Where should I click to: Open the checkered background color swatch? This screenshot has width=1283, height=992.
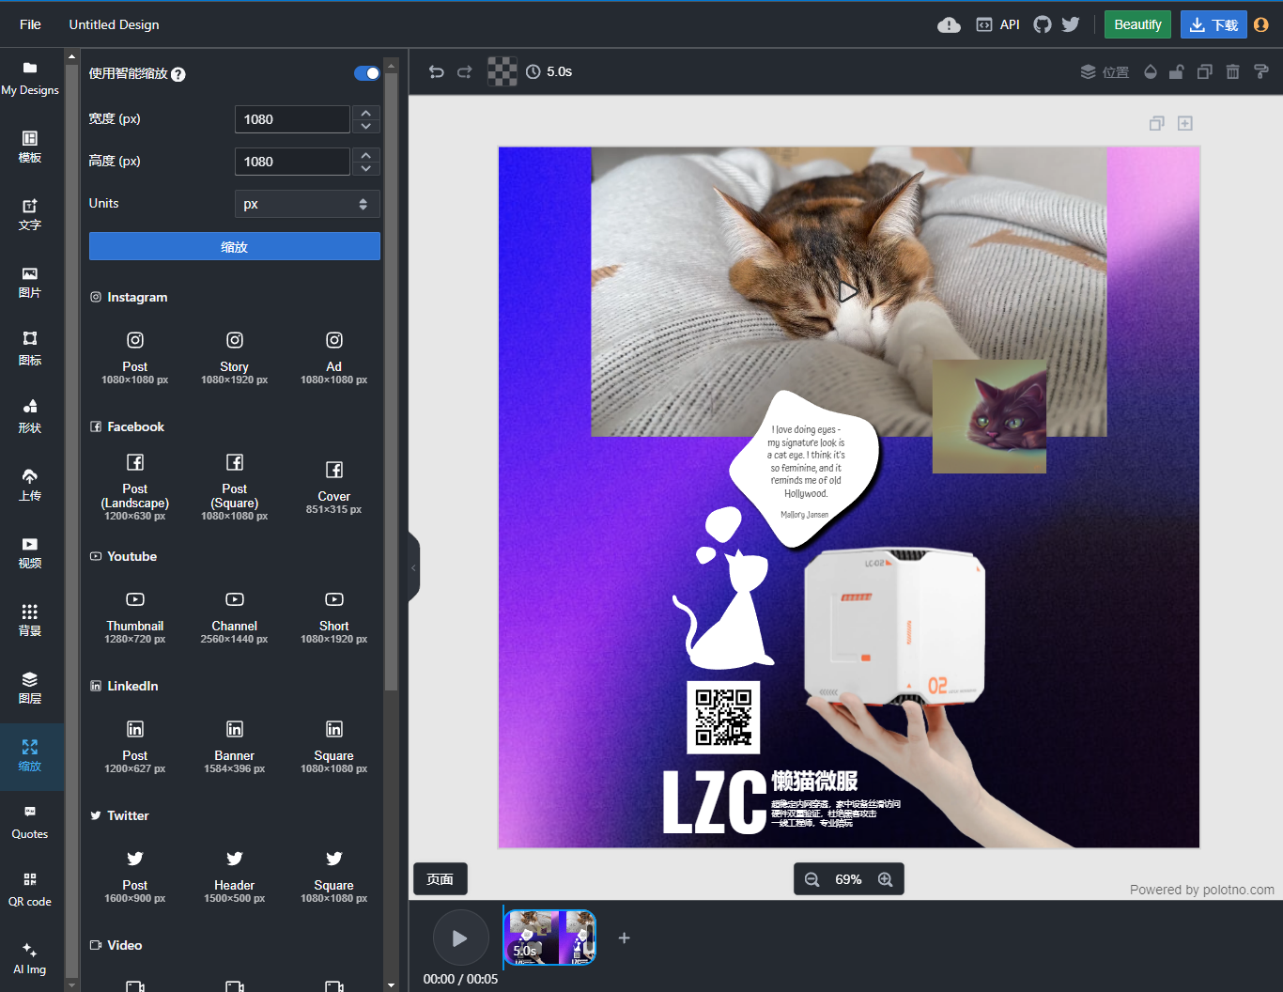[x=502, y=71]
